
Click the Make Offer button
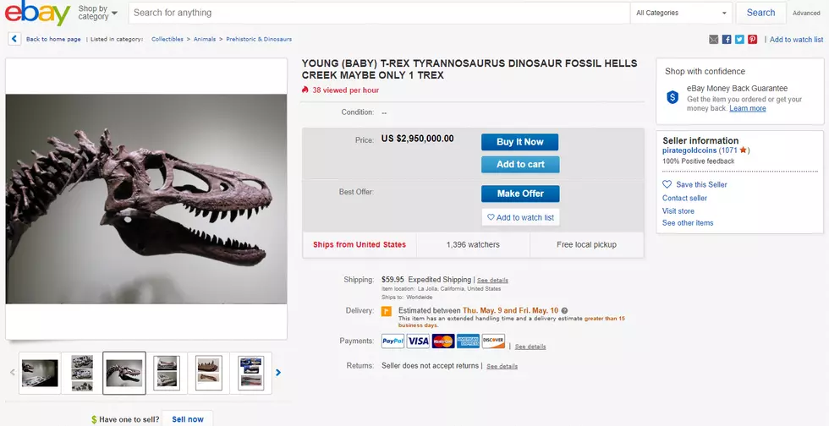coord(520,194)
